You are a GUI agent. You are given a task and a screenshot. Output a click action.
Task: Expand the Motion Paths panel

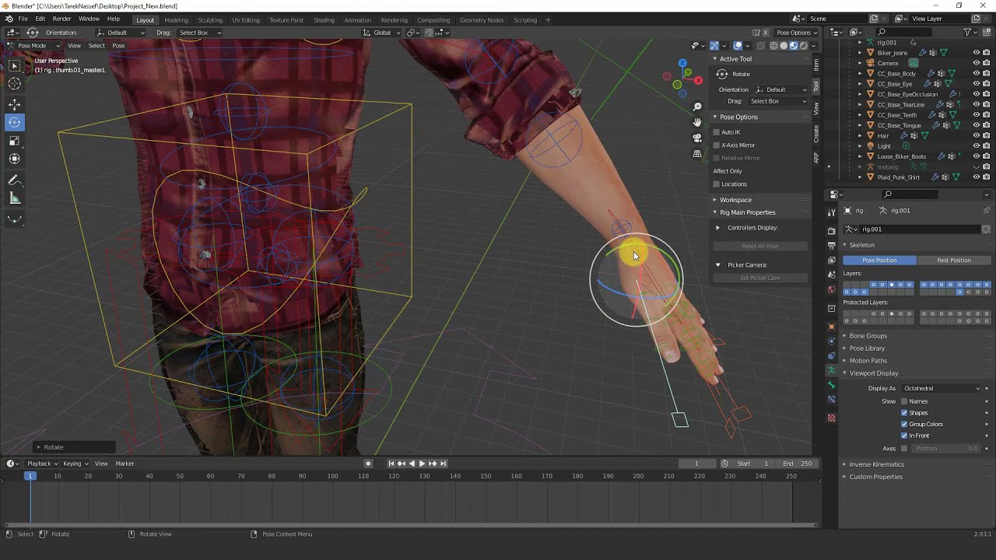868,361
